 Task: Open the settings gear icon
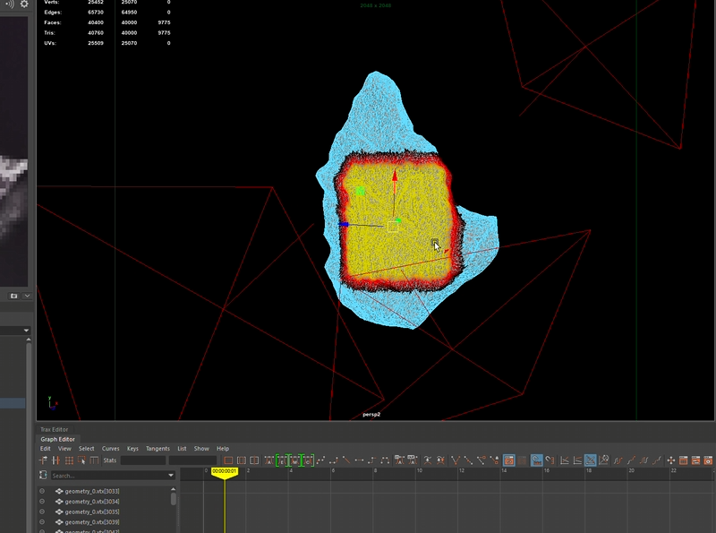point(24,4)
